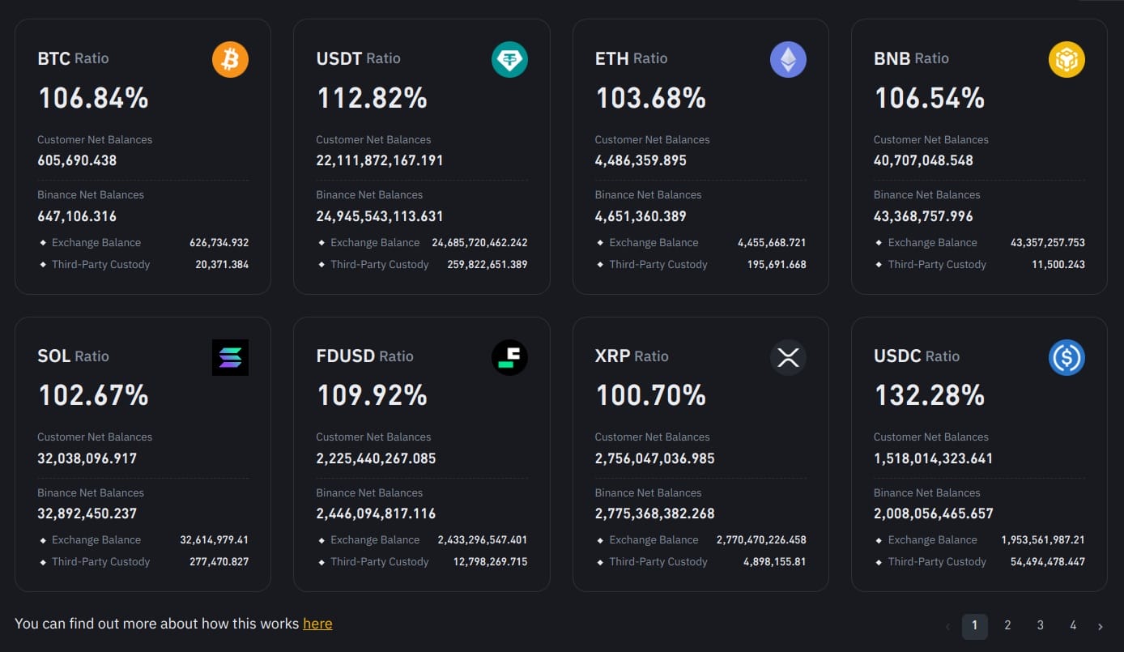1124x652 pixels.
Task: Select the highlighted page 1 button
Action: point(975,625)
